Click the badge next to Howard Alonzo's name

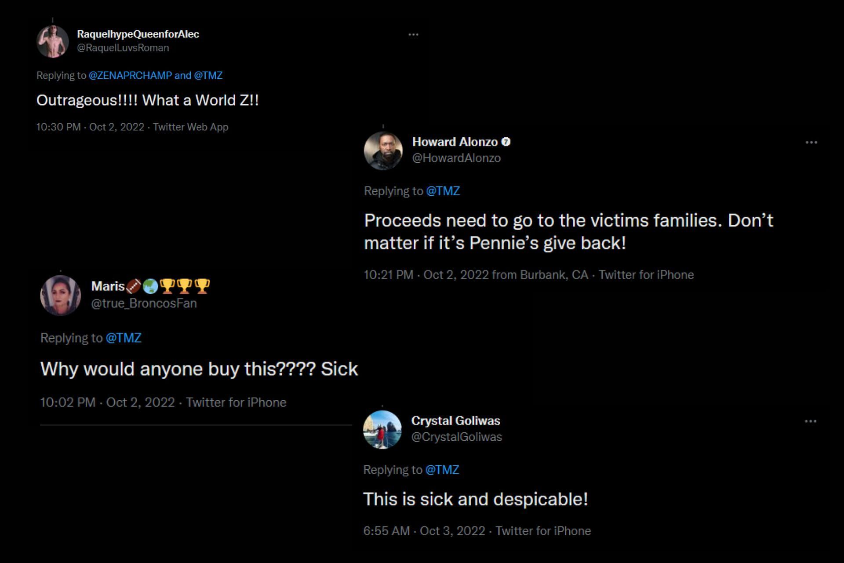tap(506, 142)
